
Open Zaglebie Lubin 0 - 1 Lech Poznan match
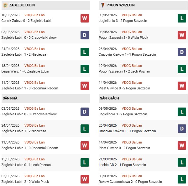[26, 165]
